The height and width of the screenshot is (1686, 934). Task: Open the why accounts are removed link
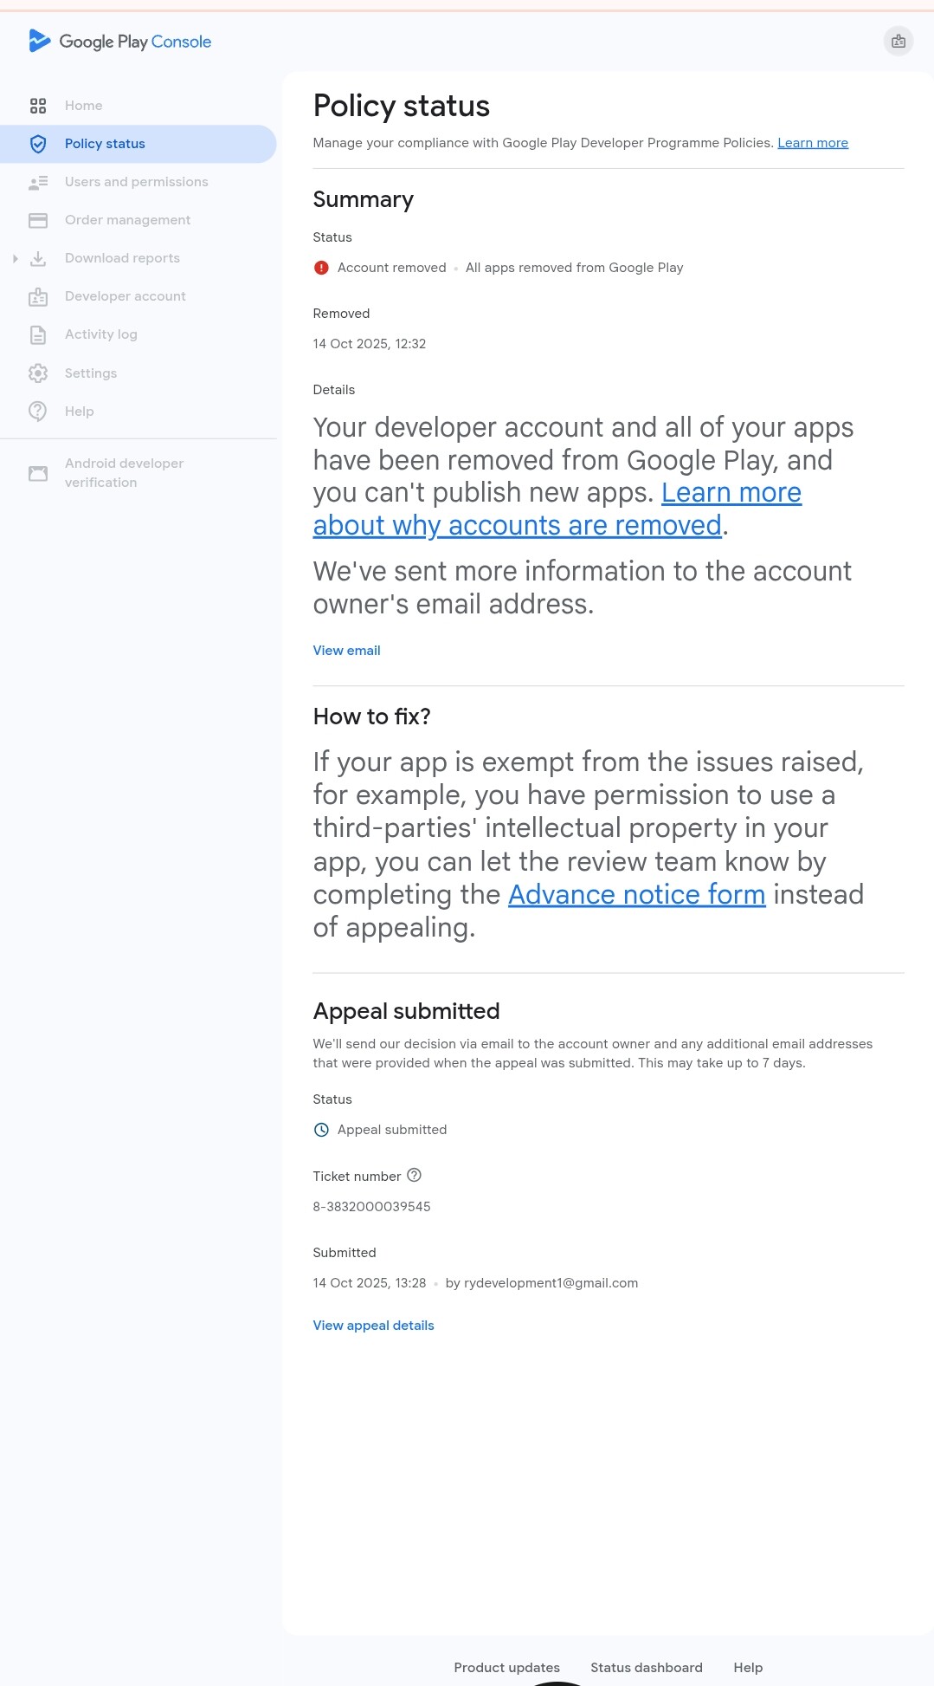click(x=517, y=525)
